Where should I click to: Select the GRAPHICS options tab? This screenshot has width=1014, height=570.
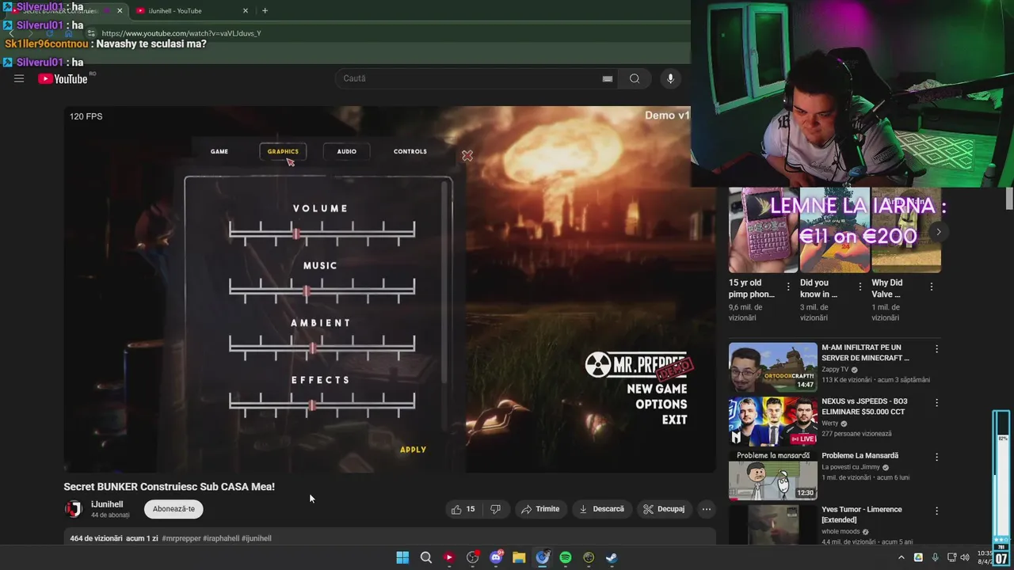(283, 151)
